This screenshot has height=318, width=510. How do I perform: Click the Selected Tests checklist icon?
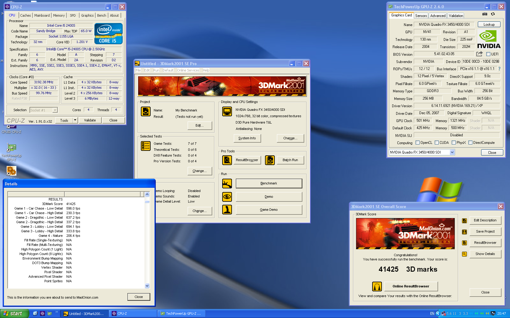[x=146, y=146]
